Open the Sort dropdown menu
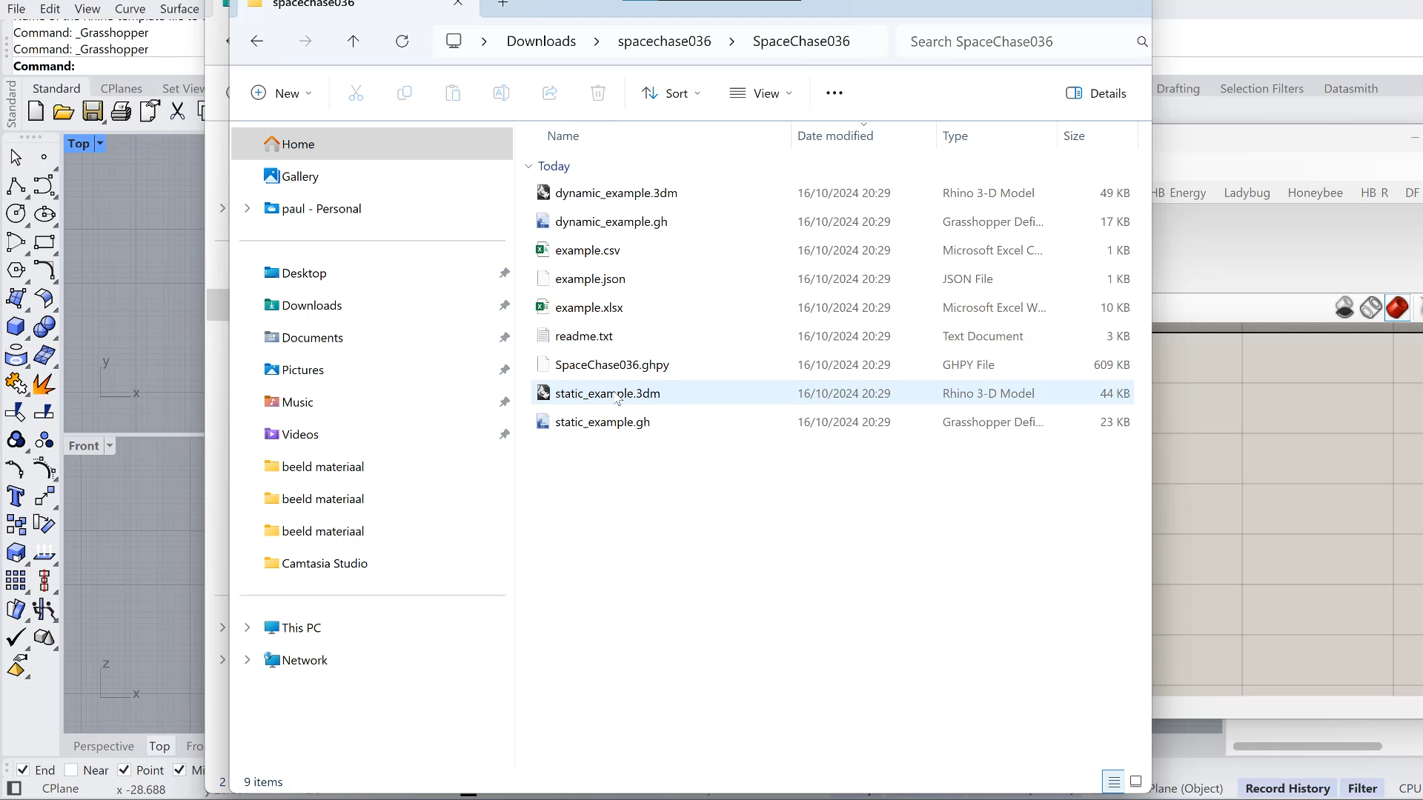1423x800 pixels. pos(671,93)
